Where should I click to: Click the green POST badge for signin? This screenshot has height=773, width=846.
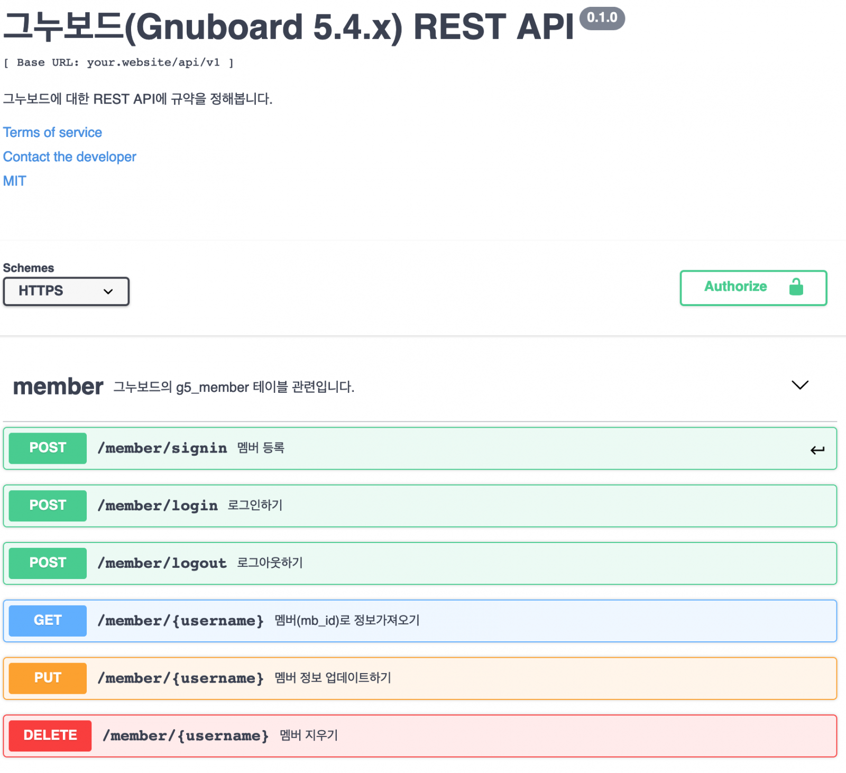point(48,448)
